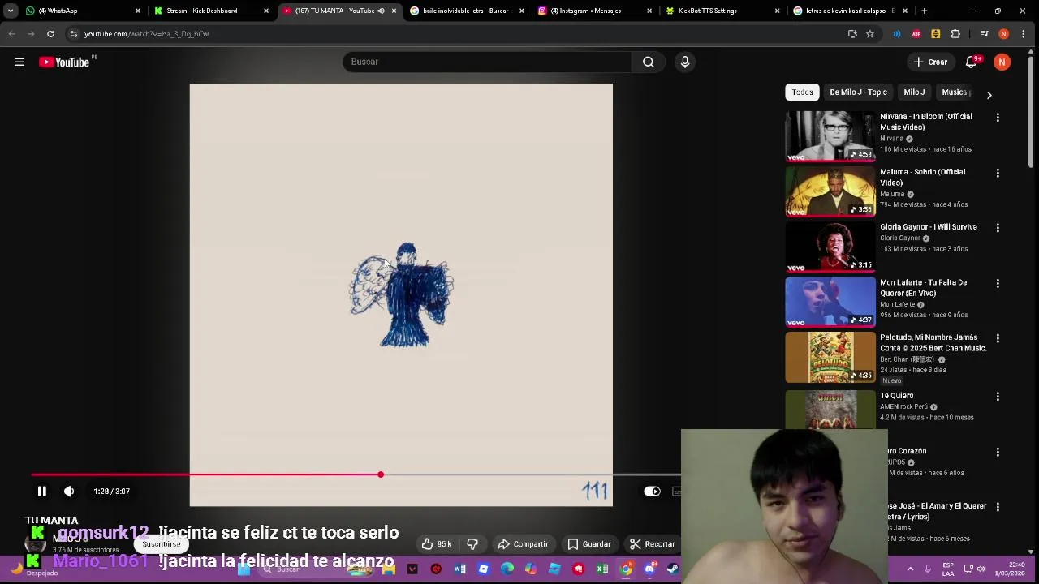Switch to the Instagram Mensajes tab
The image size is (1039, 584).
[594, 11]
